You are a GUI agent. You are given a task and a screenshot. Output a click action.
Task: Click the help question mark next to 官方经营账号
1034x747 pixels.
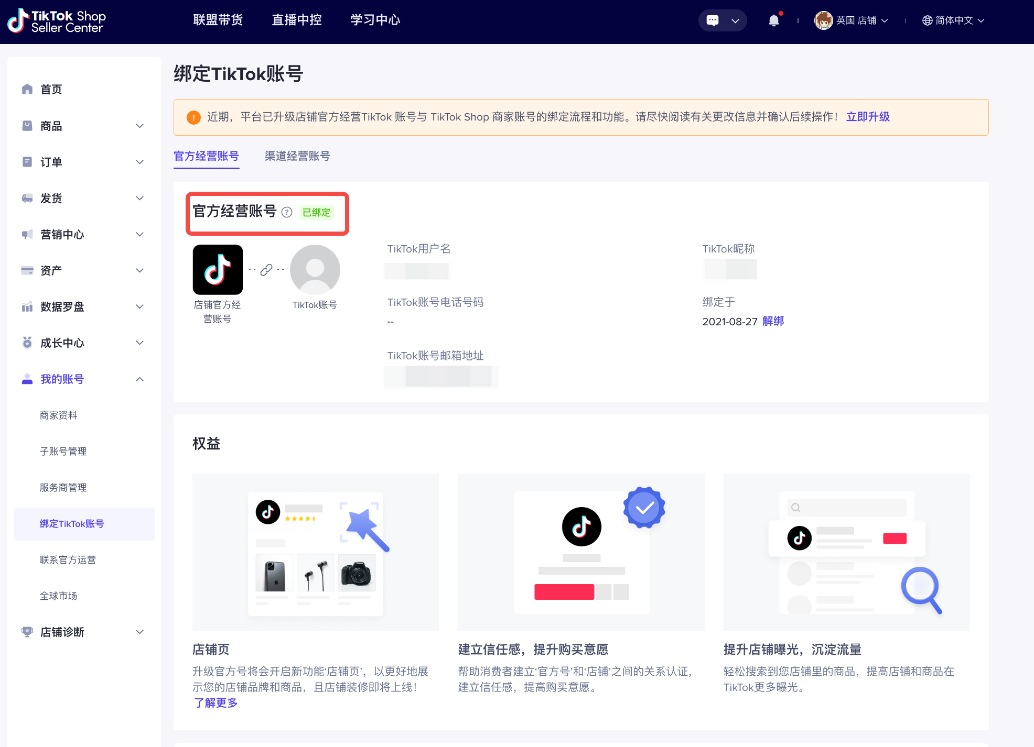coord(287,212)
